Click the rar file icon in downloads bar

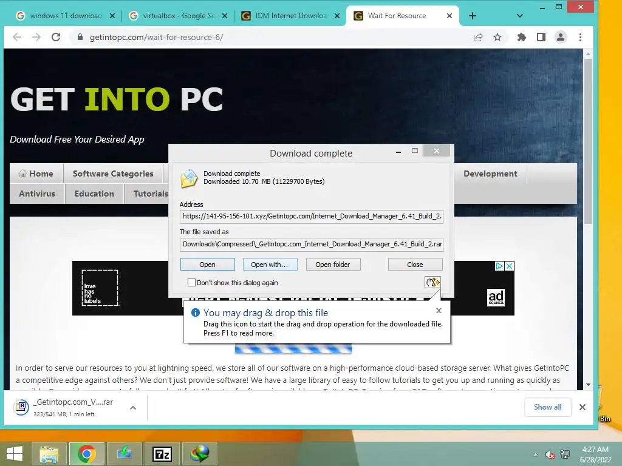point(21,407)
